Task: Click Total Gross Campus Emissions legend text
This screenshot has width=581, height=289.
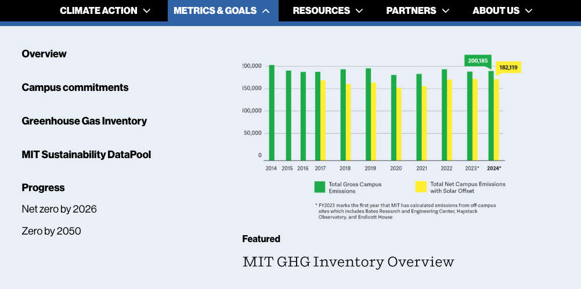Action: [355, 188]
